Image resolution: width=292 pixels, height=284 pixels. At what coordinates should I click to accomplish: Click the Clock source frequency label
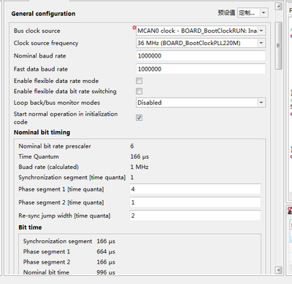pos(46,43)
